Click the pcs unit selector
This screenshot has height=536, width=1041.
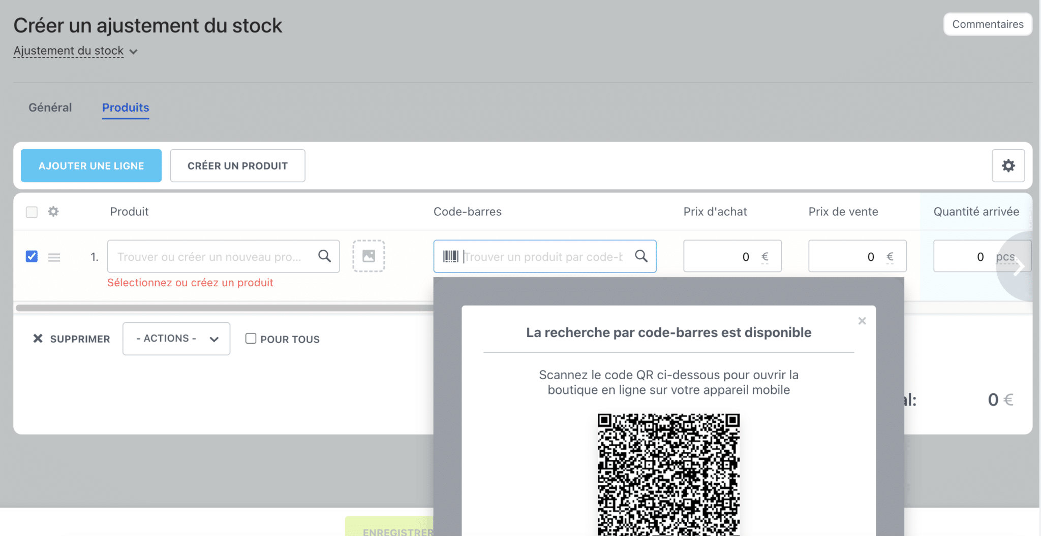coord(1005,257)
